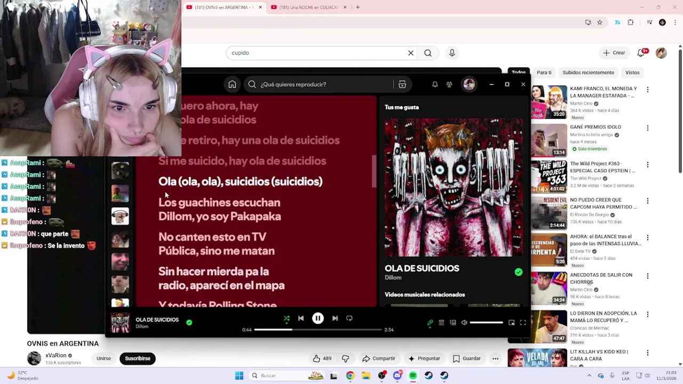The image size is (683, 384).
Task: Pause the song in Spotify
Action: (317, 318)
